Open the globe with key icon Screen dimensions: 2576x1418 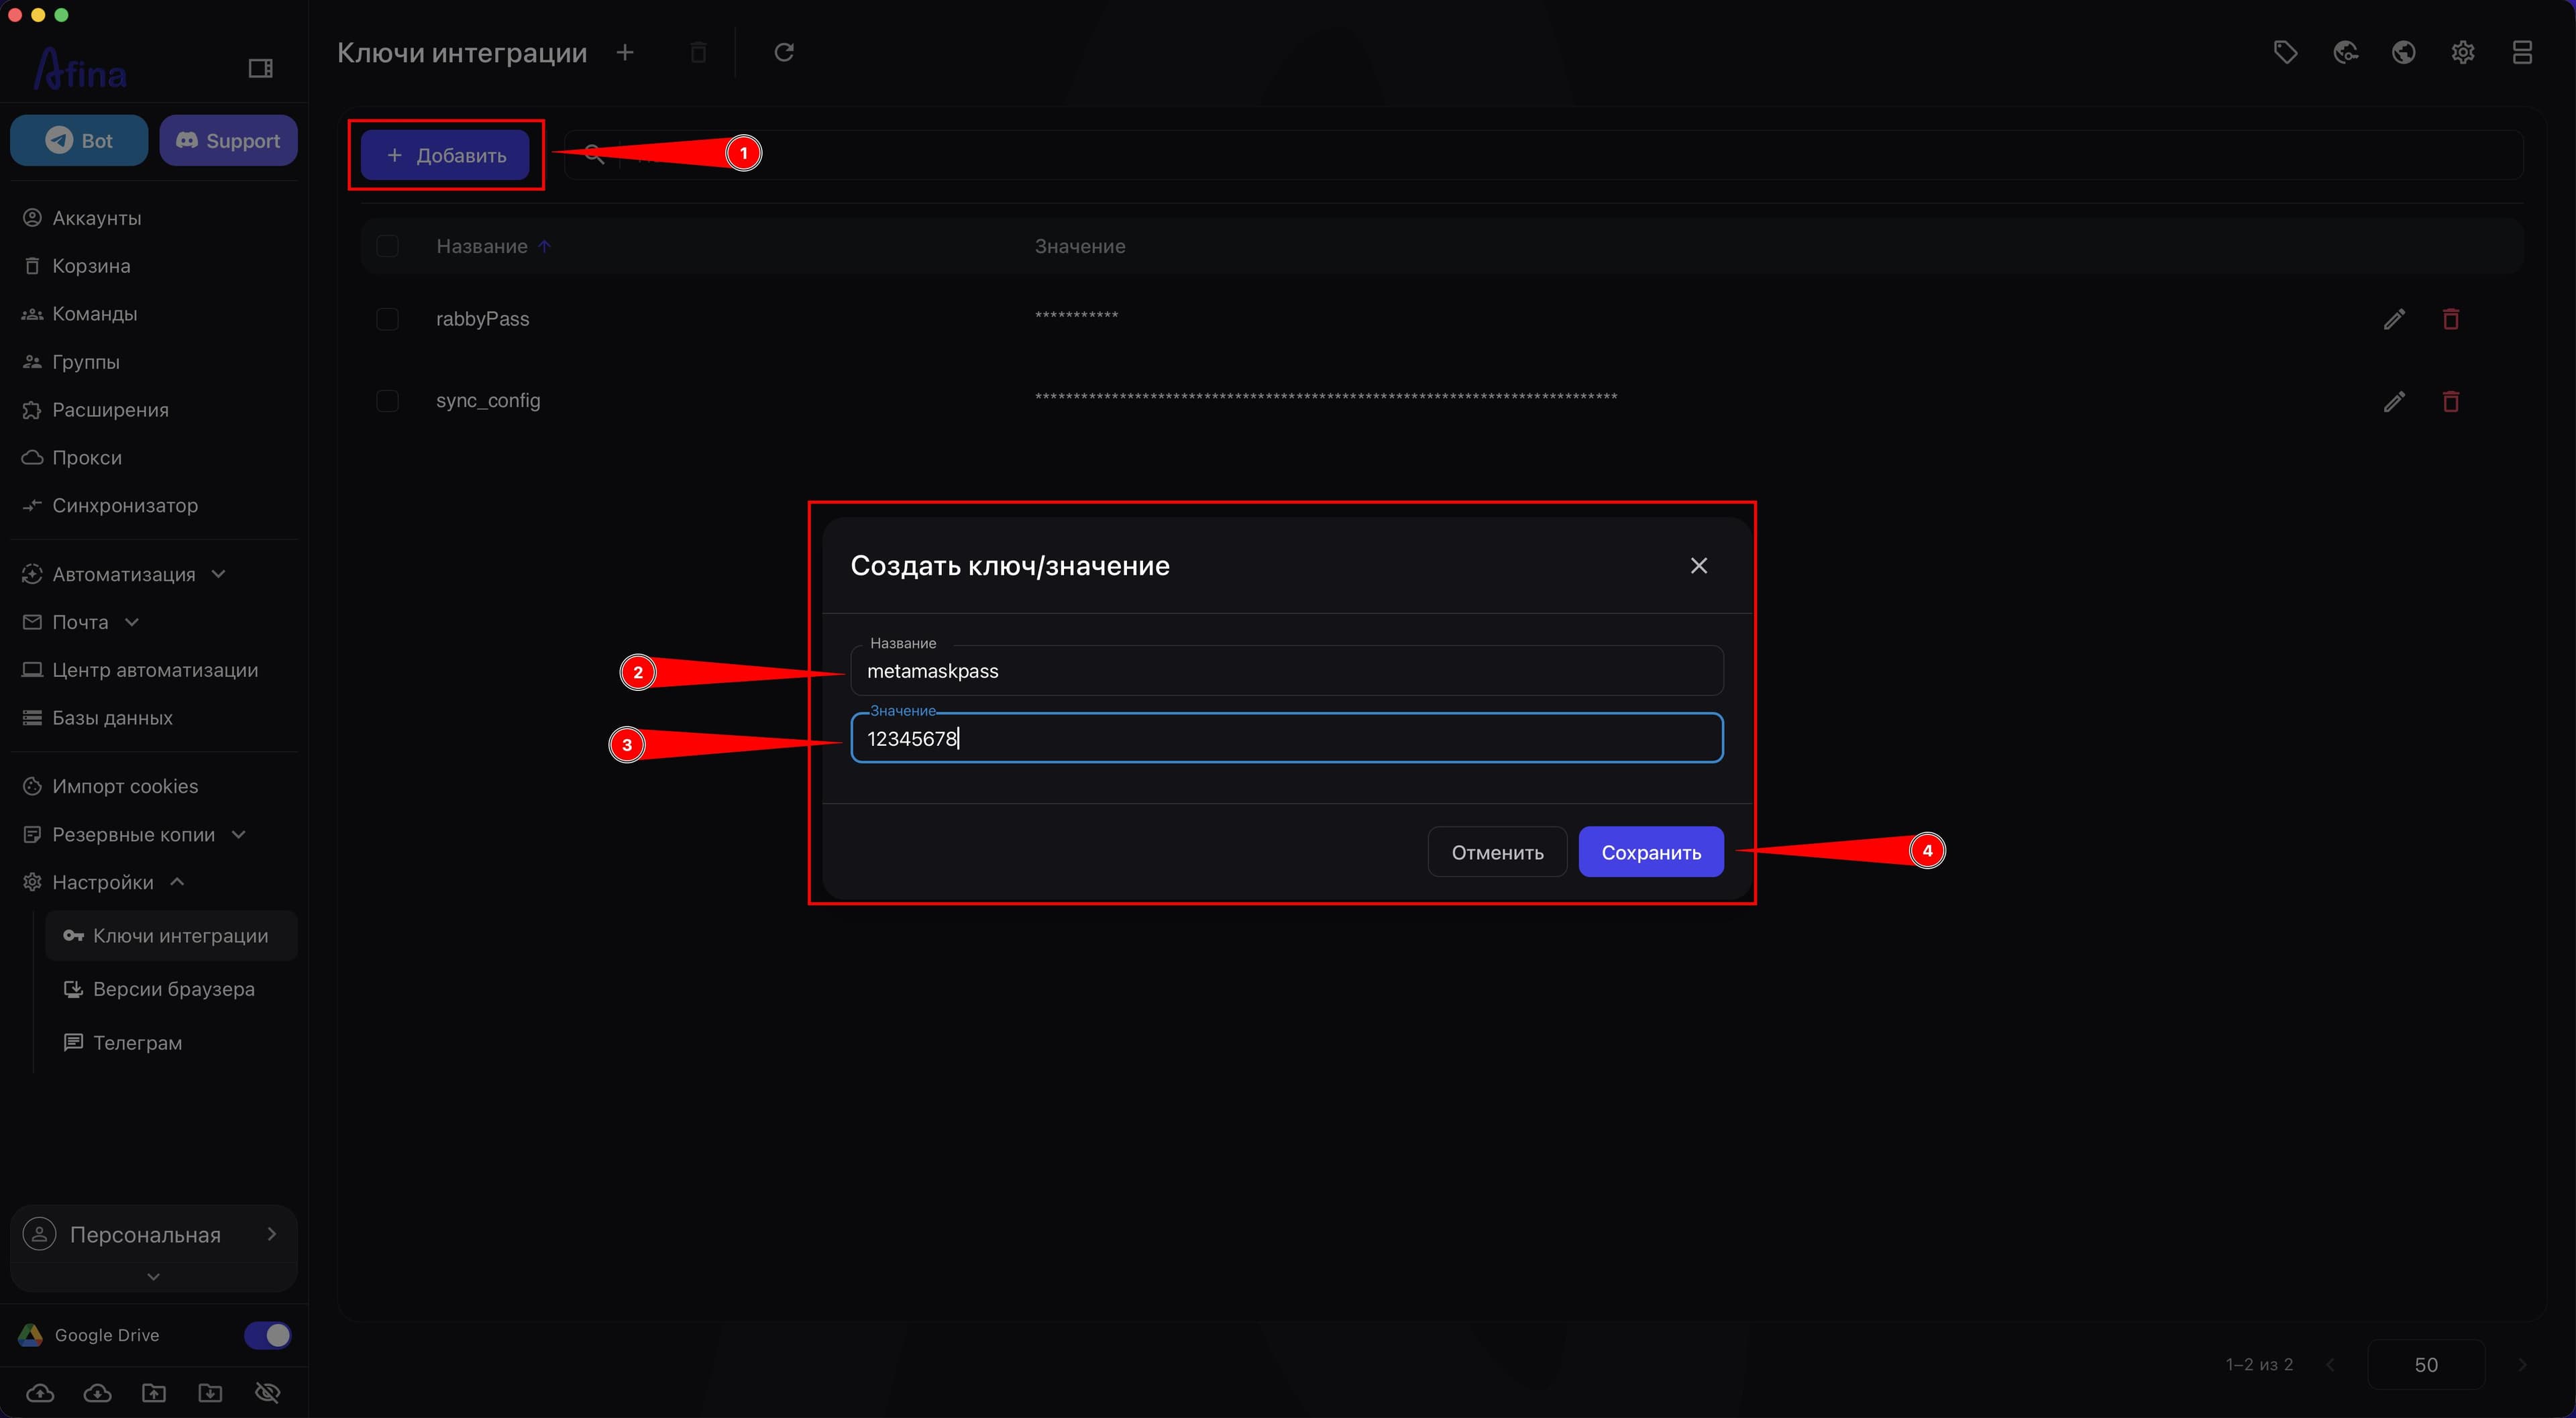2345,52
